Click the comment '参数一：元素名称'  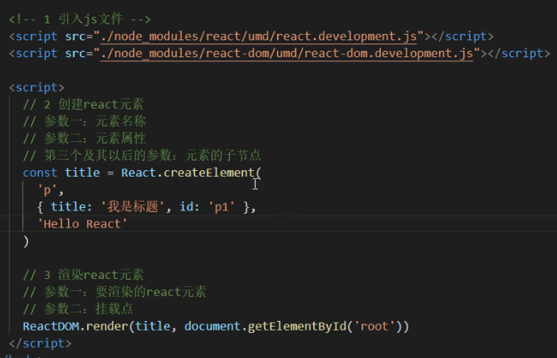(x=85, y=122)
